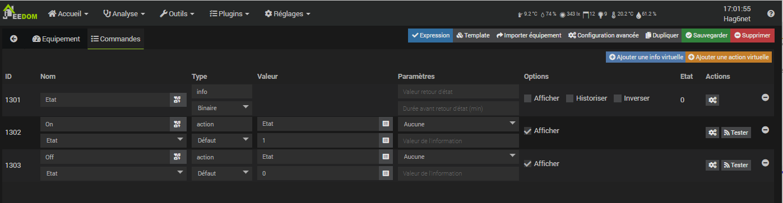Viewport: 783px width, 203px height.
Task: Open the Binaire subtype dropdown
Action: click(222, 107)
